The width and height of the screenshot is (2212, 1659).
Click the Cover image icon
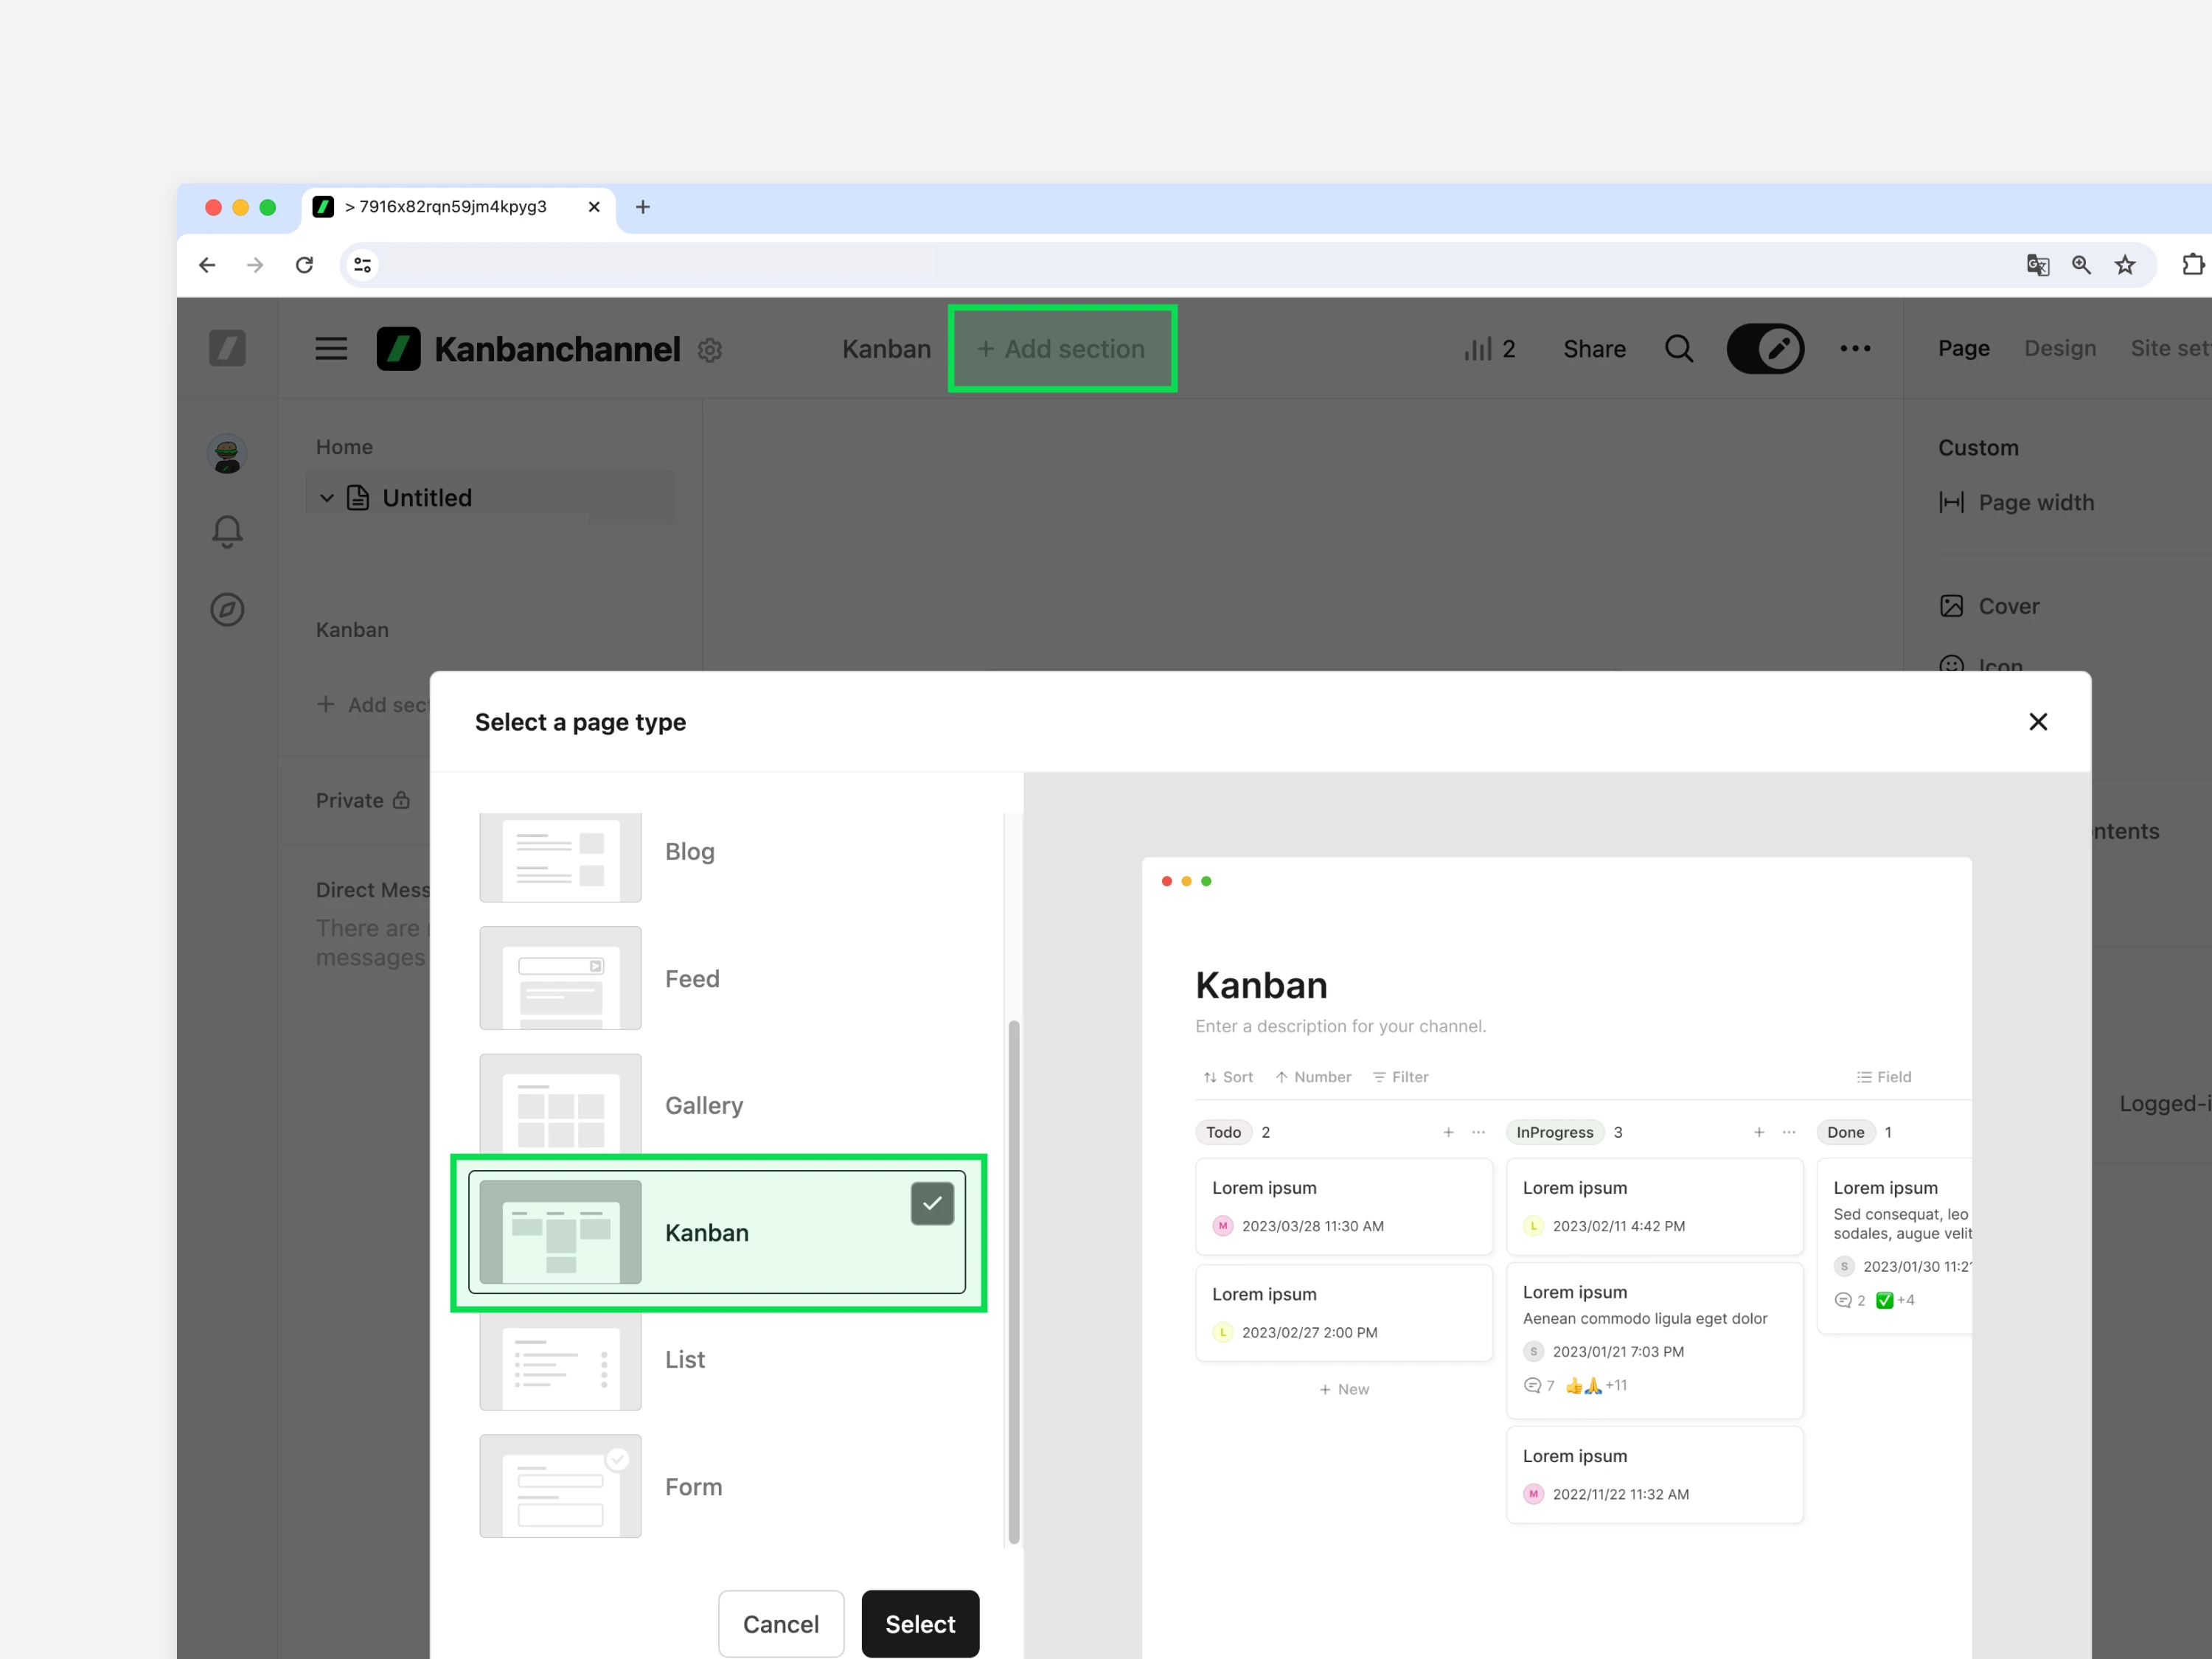[x=1951, y=606]
